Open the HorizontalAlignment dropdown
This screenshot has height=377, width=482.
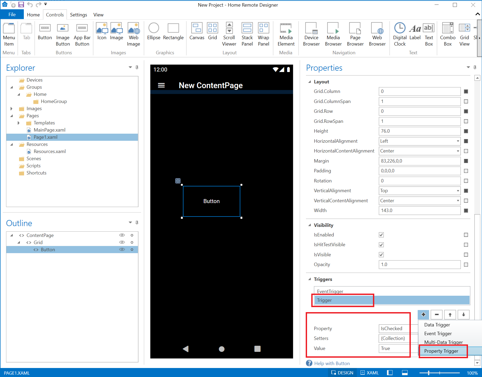point(420,141)
